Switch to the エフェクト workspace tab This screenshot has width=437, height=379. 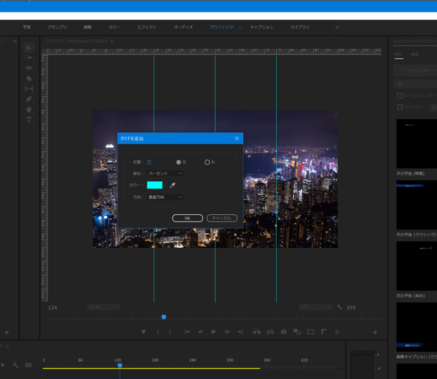tap(147, 27)
